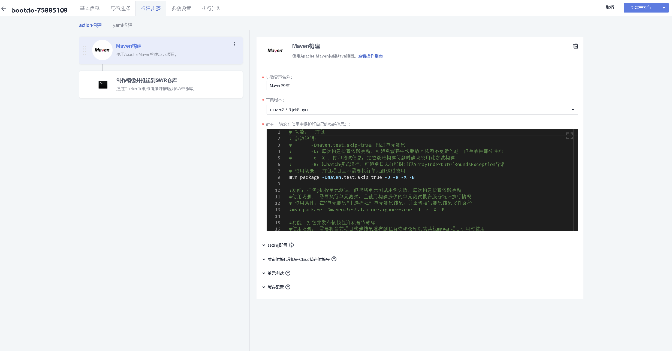Image resolution: width=672 pixels, height=351 pixels.
Task: Switch to yaml构建 tab
Action: [x=123, y=25]
